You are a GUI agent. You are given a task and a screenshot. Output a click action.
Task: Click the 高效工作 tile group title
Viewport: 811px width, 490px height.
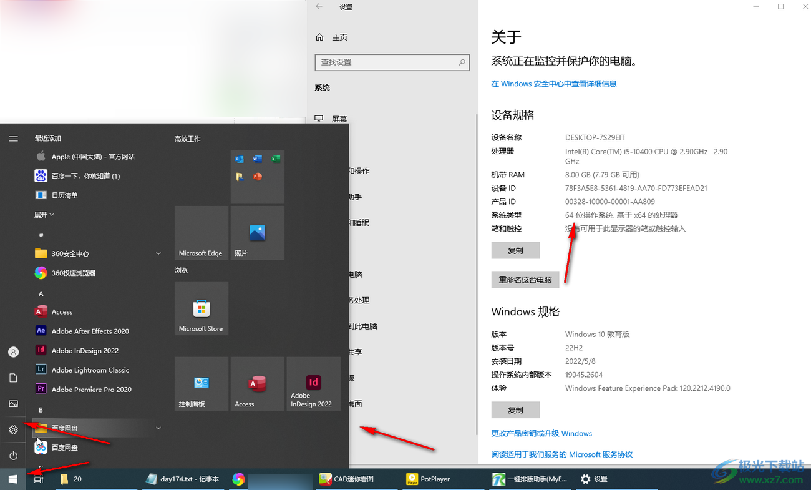coord(188,139)
